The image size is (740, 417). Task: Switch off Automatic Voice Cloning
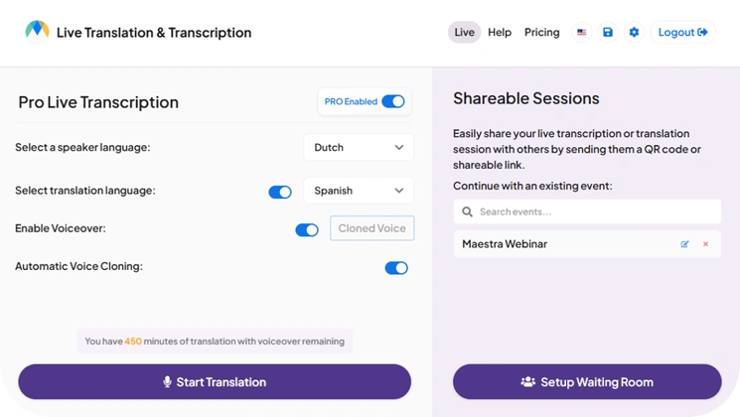tap(396, 267)
